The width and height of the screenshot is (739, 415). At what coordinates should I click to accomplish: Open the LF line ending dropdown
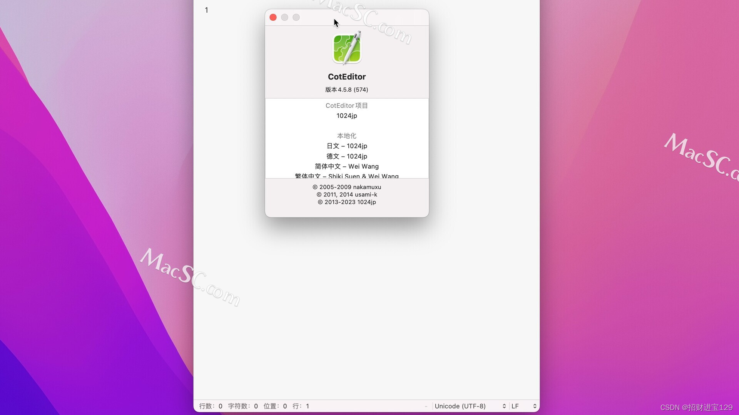coord(523,406)
